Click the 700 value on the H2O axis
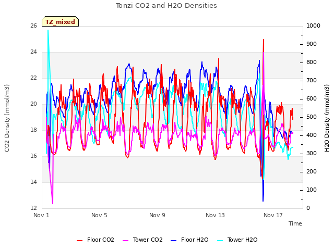The image size is (334, 250). click(312, 81)
